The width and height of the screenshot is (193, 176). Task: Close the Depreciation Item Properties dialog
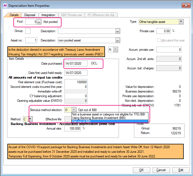point(186,5)
